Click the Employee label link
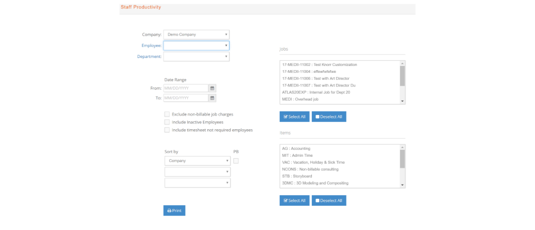Image resolution: width=535 pixels, height=230 pixels. (151, 45)
